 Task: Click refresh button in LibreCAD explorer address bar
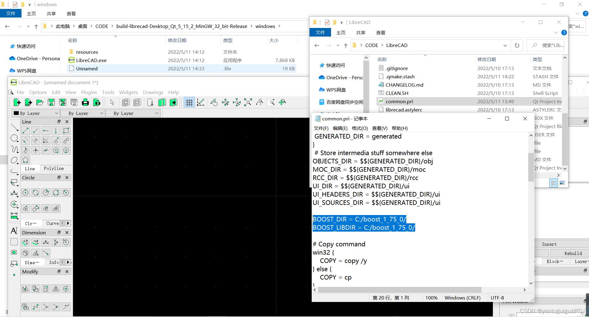517,45
